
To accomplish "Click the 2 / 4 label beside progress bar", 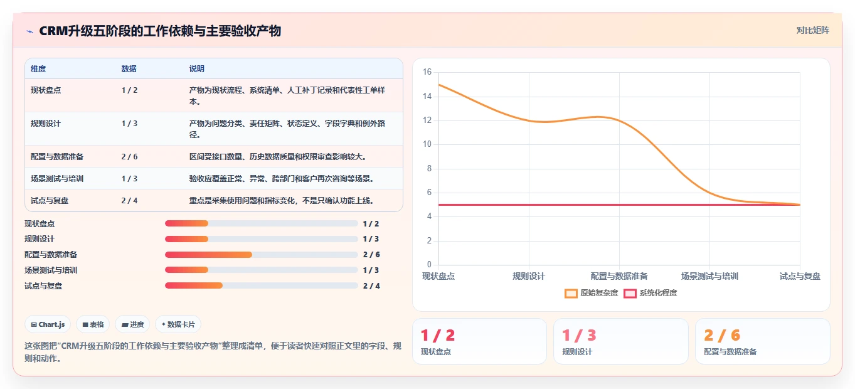I will [x=371, y=286].
